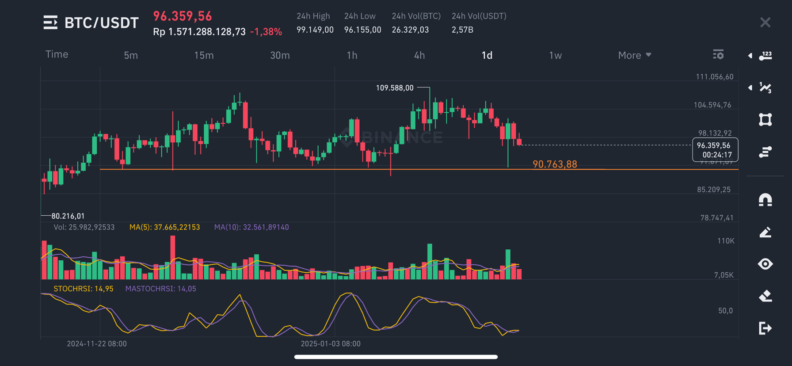Click the Rp 1.571.288.128,73 converted price
Viewport: 792px width, 366px height.
[x=199, y=32]
